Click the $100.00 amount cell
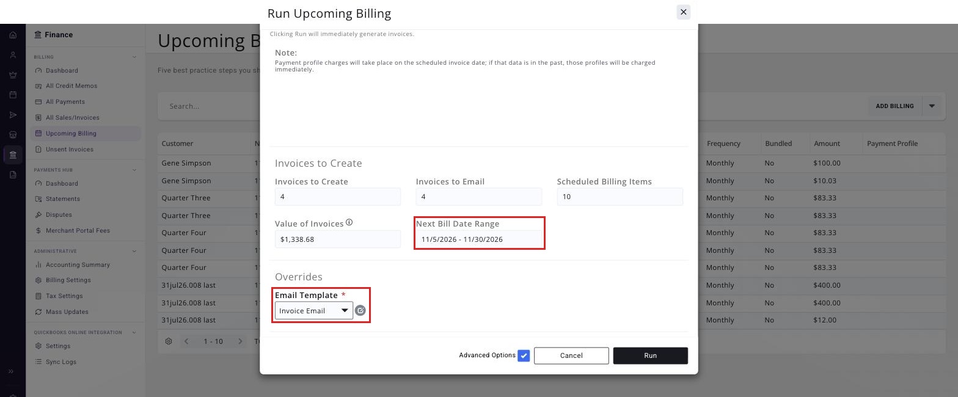958x397 pixels. pyautogui.click(x=827, y=163)
